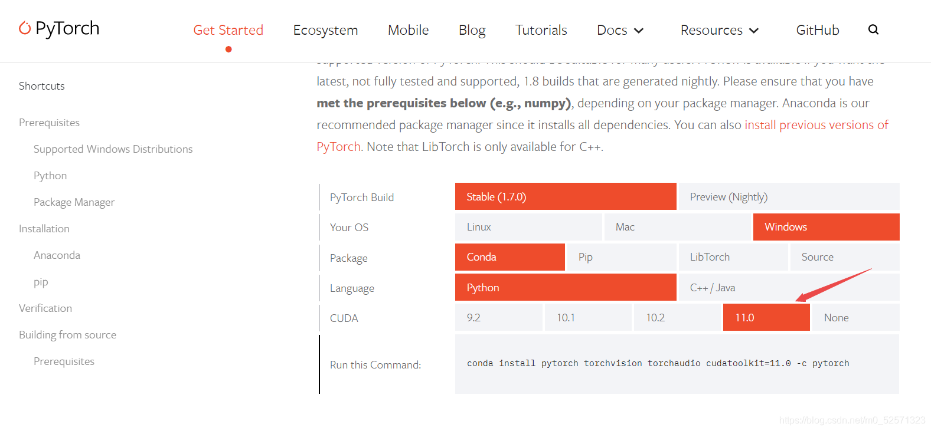Jump to the Python shortcut

(x=50, y=176)
